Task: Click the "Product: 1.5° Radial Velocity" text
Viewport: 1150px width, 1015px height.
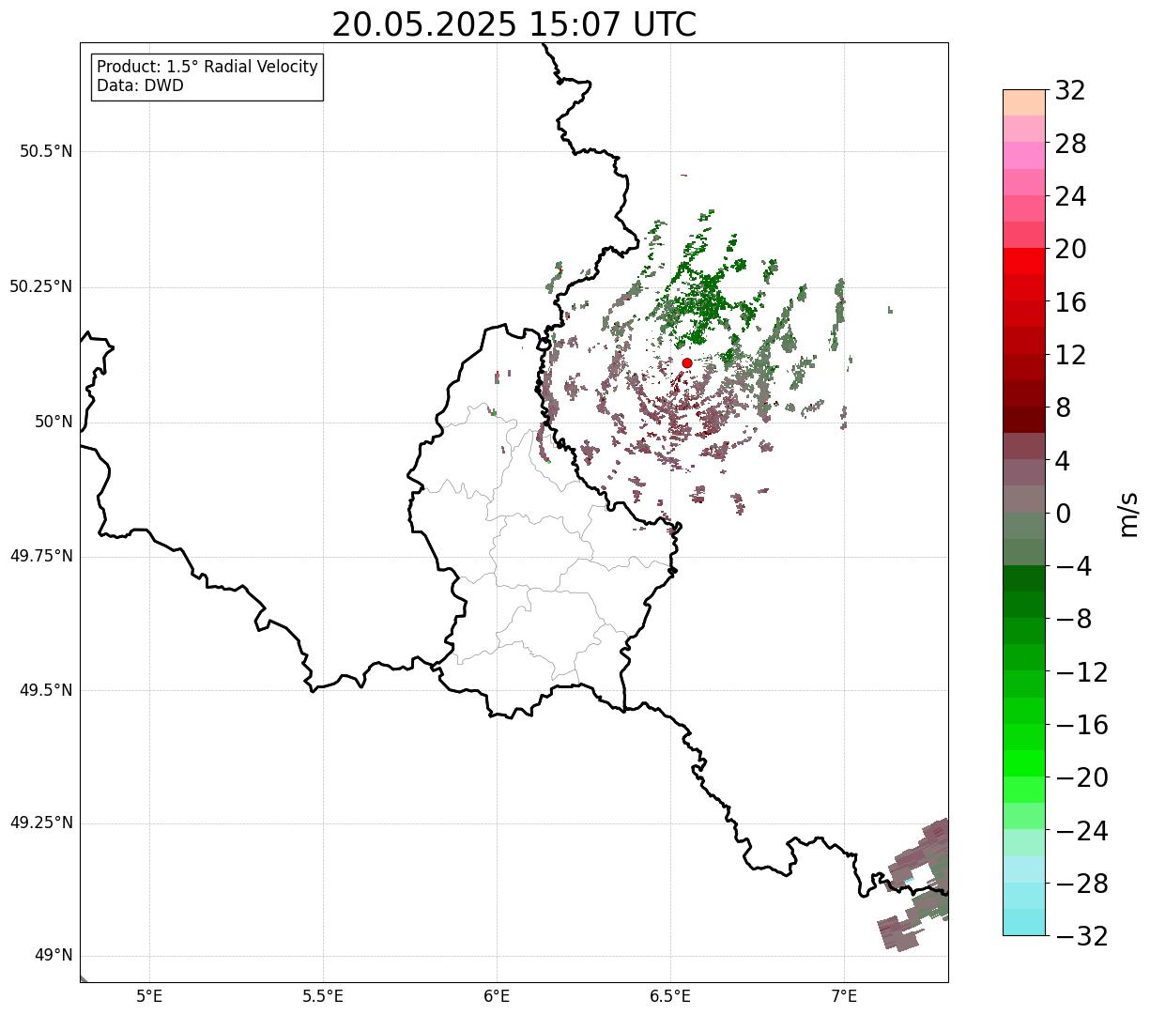Action: 207,68
